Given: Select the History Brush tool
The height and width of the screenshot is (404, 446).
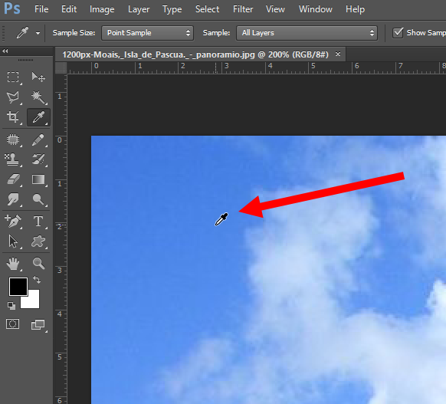Looking at the screenshot, I should pos(38,159).
